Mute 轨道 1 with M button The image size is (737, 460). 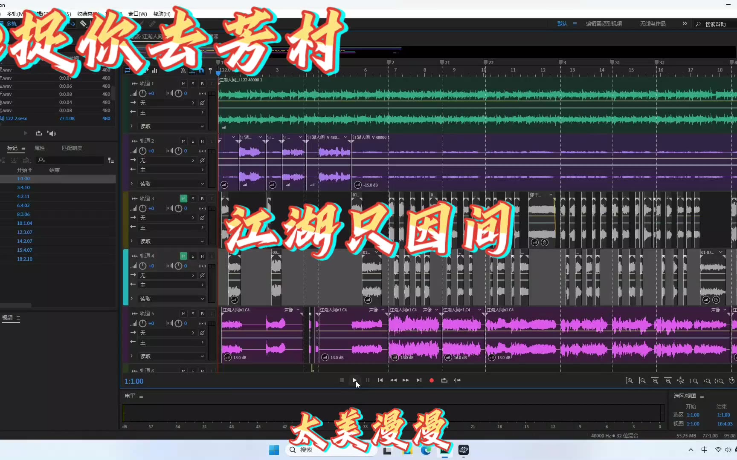(183, 83)
